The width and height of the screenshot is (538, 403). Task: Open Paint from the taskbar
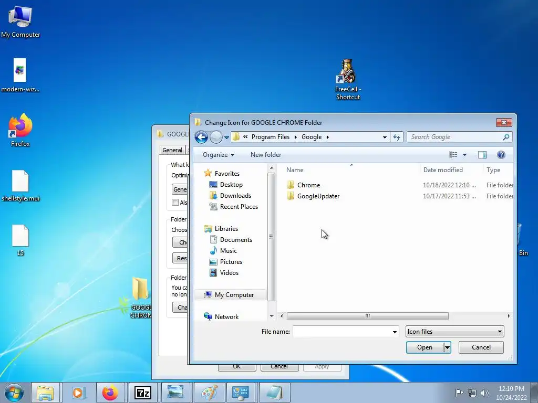209,393
